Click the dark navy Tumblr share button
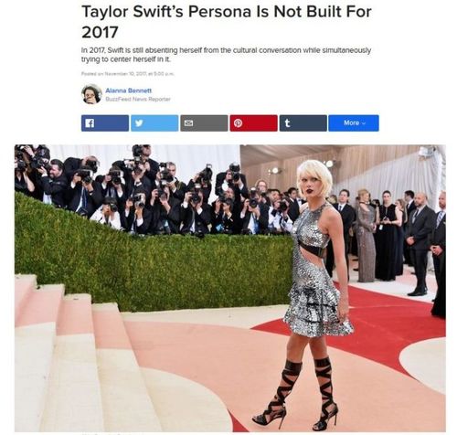This screenshot has height=435, width=457. (303, 123)
